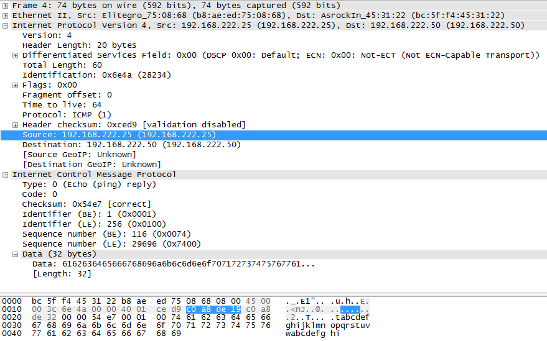547x341 pixels.
Task: Expand the Differentiated Services Field node
Action: [x=15, y=55]
